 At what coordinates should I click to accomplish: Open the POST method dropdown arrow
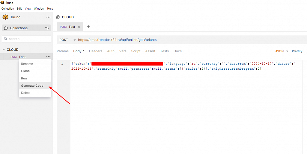(74, 40)
